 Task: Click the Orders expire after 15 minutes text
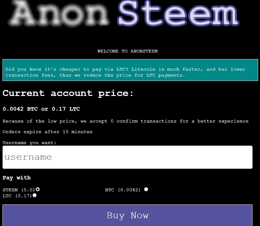pos(47,132)
